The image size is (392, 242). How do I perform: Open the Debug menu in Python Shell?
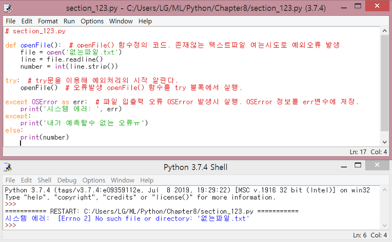[x=67, y=180]
